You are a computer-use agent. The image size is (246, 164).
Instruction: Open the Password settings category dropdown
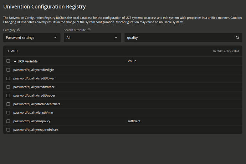point(32,37)
